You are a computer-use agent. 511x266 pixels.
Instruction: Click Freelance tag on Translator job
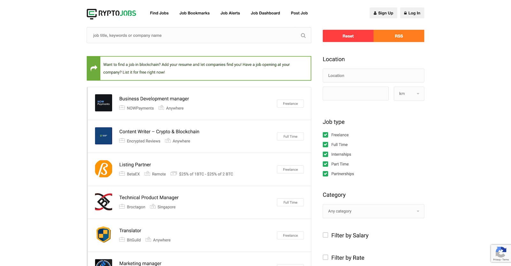(290, 235)
